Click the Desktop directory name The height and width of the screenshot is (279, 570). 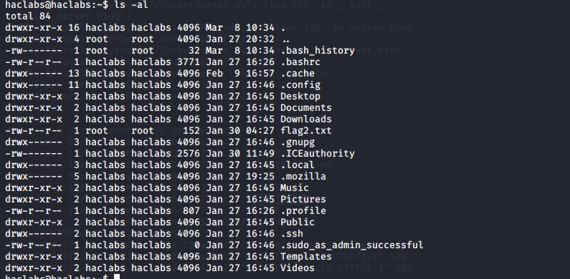[300, 96]
